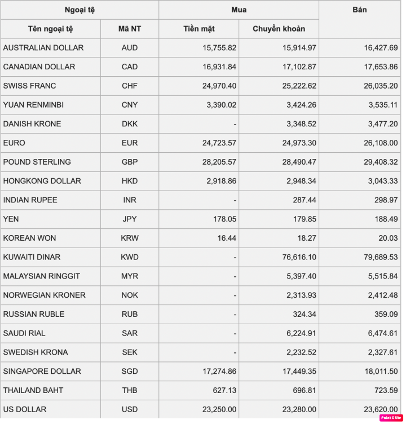The image size is (406, 424).
Task: Select the Tiền mặt column header
Action: pos(199,29)
